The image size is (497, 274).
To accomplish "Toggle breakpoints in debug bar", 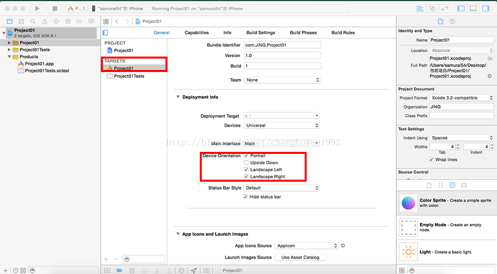I will click(x=119, y=270).
